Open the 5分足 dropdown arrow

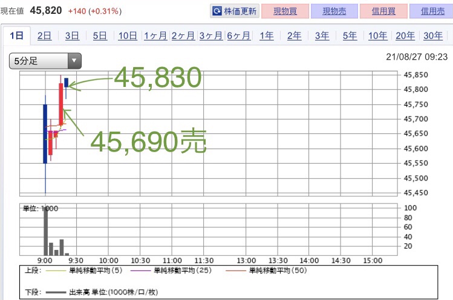click(x=74, y=61)
